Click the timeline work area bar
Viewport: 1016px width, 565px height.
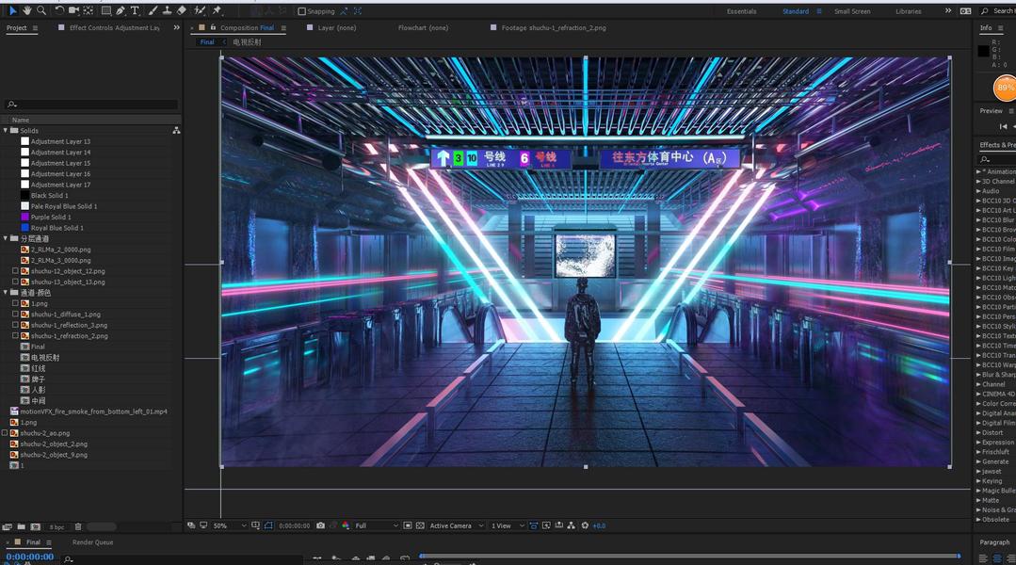[689, 556]
